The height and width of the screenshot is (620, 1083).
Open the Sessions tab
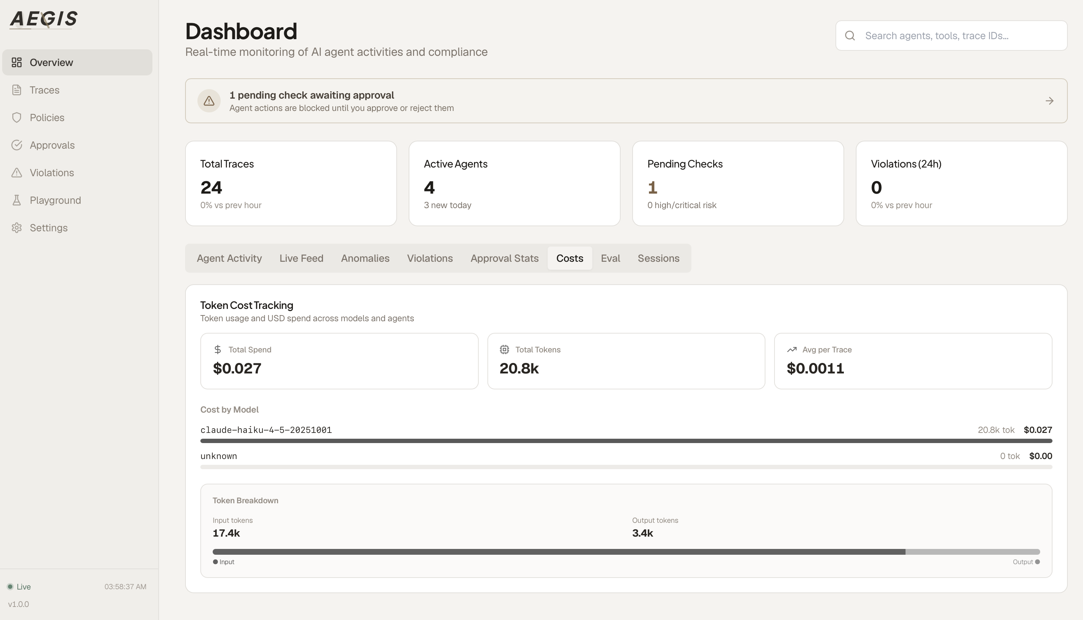pos(658,258)
